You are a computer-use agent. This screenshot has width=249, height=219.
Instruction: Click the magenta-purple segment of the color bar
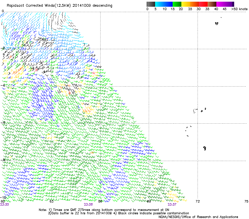225,4
